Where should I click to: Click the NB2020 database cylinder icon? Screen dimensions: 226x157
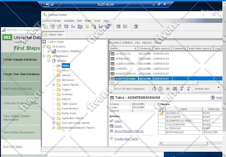(54, 61)
